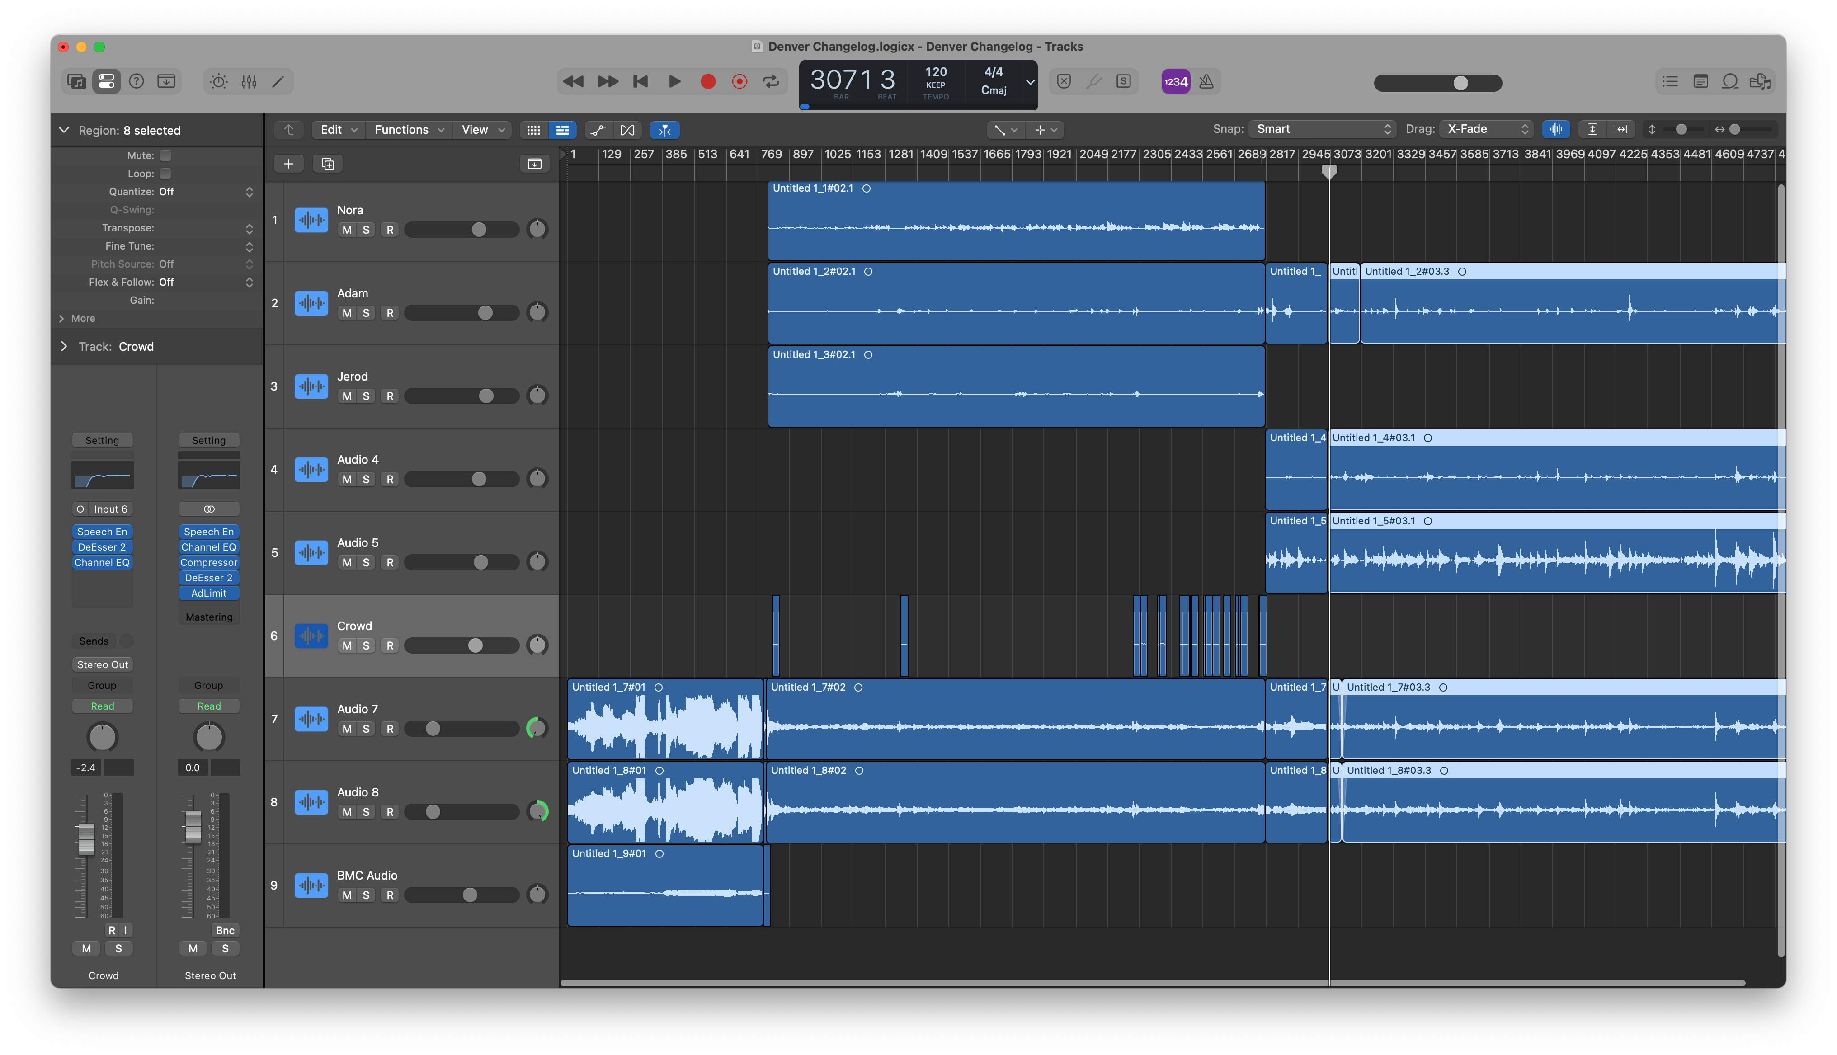Toggle the Waveform Zoom button
The image size is (1837, 1055).
pos(1555,129)
